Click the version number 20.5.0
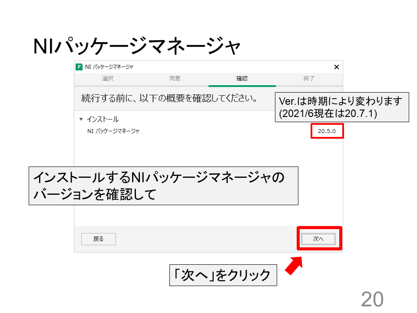Viewport: 417px width, 313px height. tap(327, 131)
